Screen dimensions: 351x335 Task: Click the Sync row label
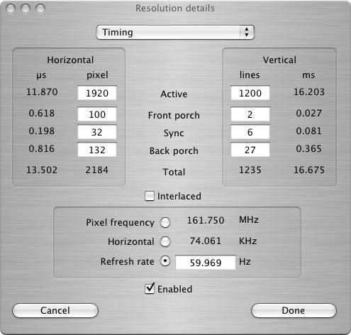coord(174,133)
